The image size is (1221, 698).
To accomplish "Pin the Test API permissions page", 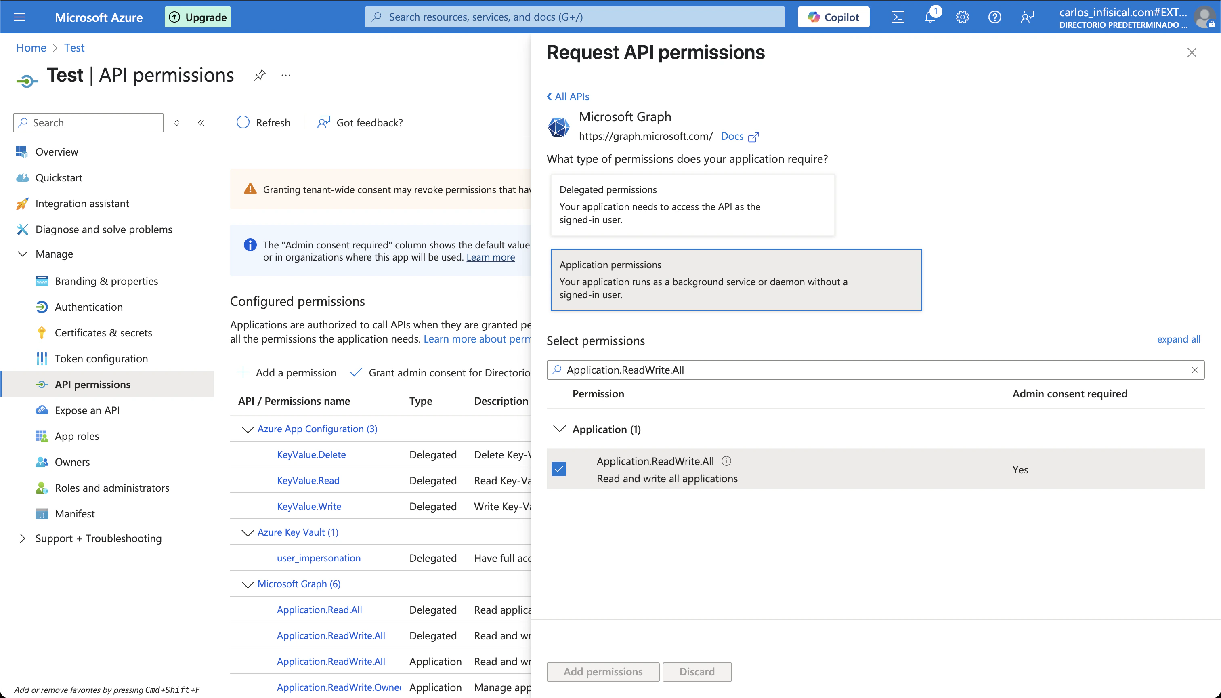I will point(260,75).
